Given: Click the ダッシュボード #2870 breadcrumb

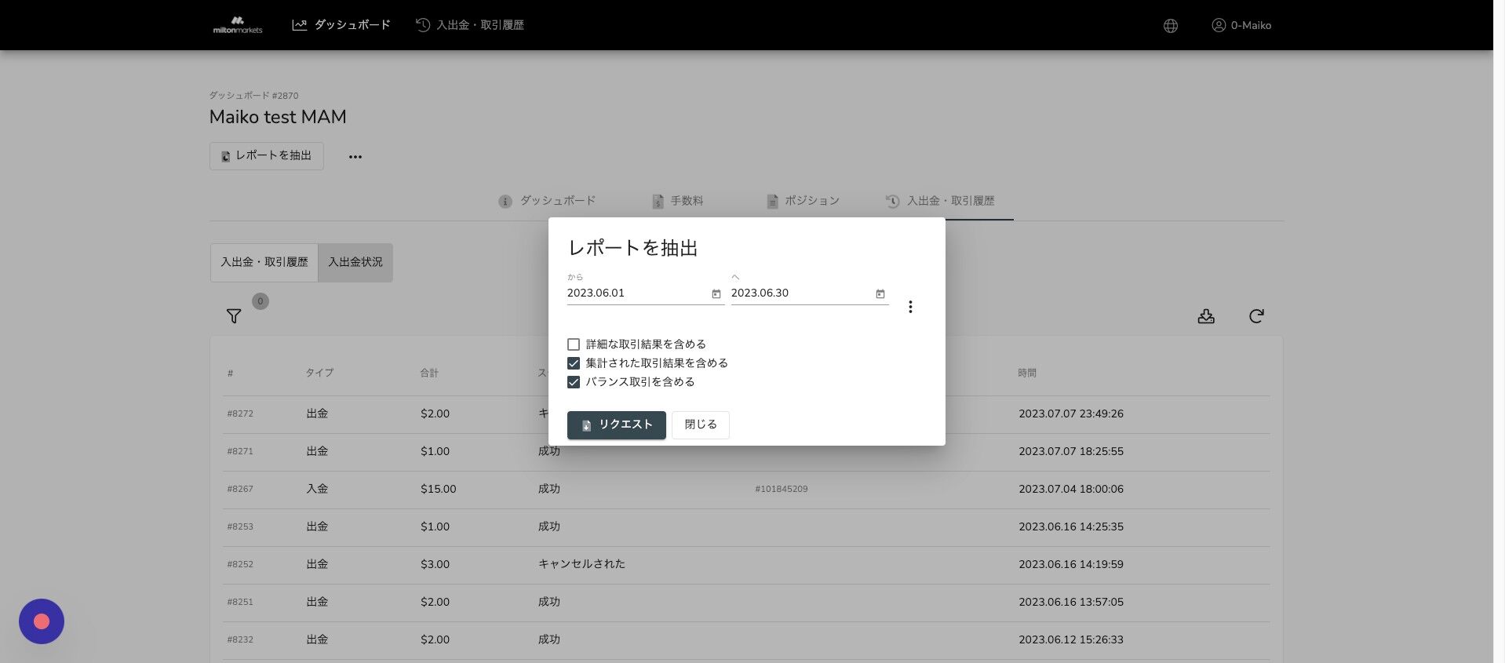Looking at the screenshot, I should (253, 96).
